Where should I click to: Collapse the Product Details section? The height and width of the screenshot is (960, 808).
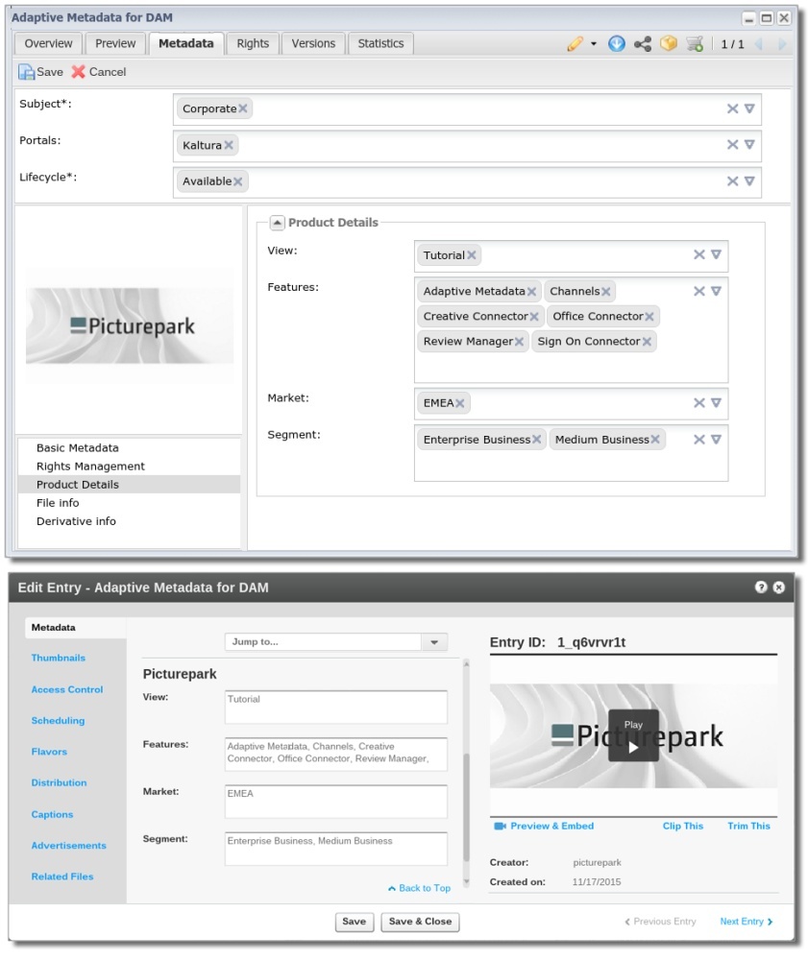point(277,223)
